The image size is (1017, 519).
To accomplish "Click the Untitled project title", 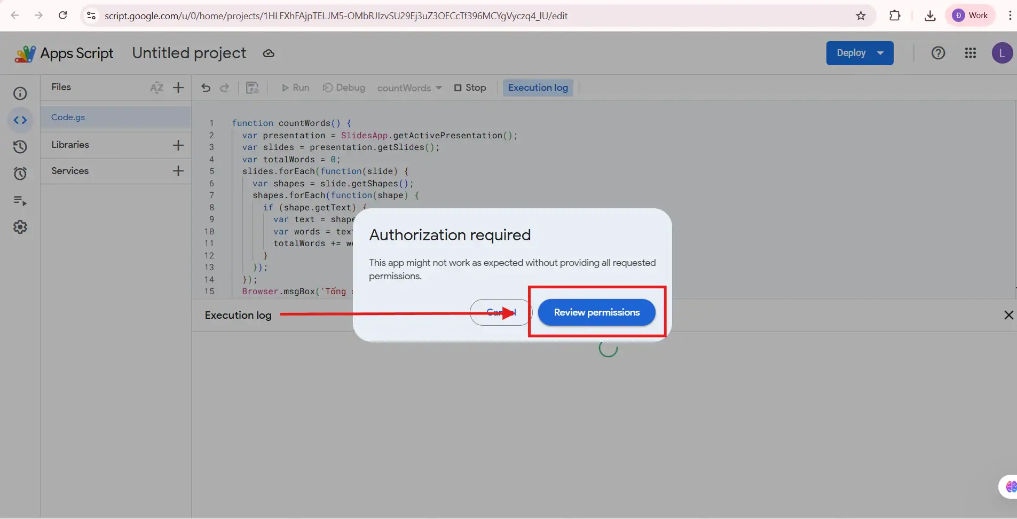I will click(x=189, y=53).
